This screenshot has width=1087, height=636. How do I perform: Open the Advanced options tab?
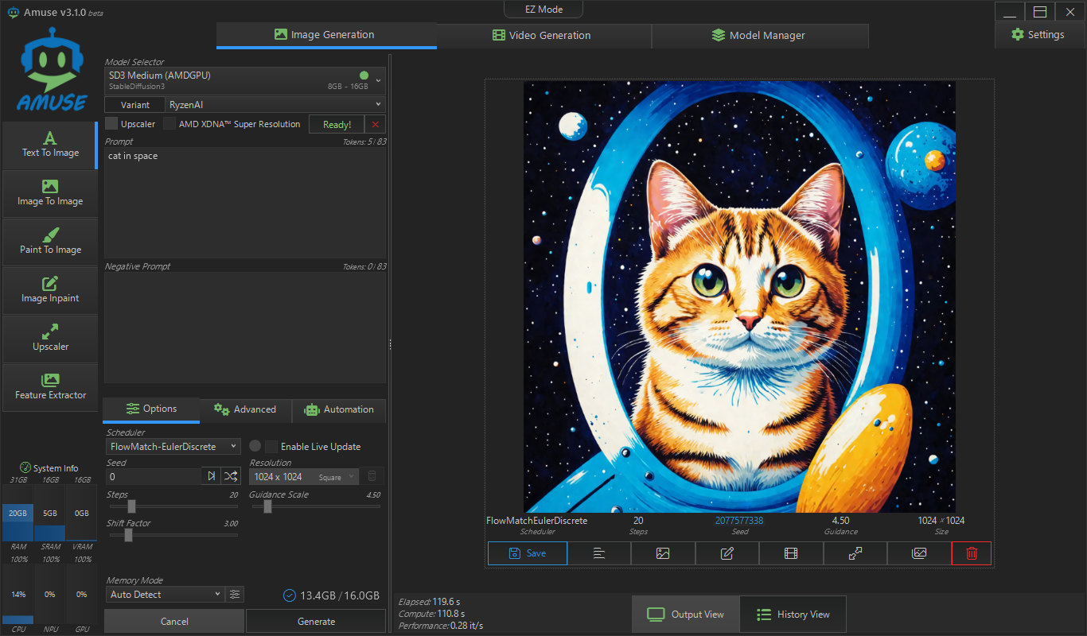[245, 410]
